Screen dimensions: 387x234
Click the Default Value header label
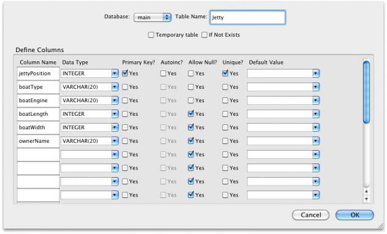266,62
